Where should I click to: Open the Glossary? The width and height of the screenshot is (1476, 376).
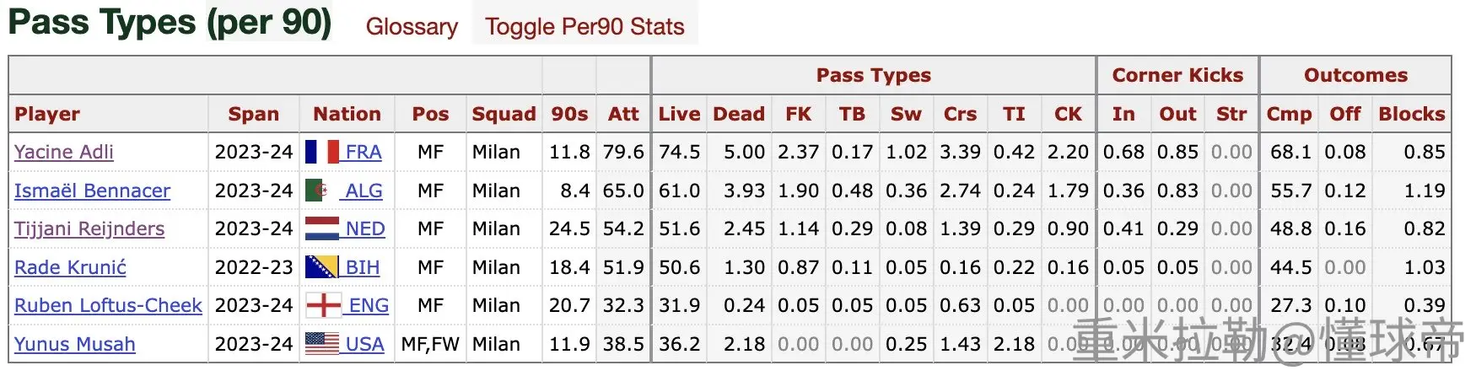(x=412, y=26)
